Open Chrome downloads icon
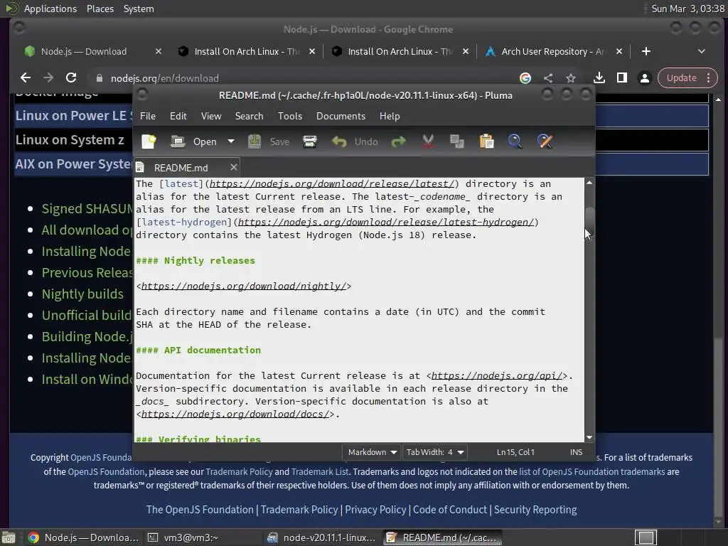Viewport: 728px width, 546px height. 599,78
